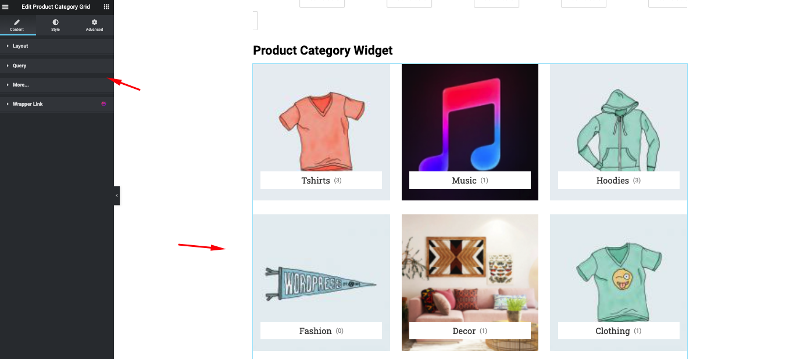Expand the Layout section
The height and width of the screenshot is (359, 811).
pyautogui.click(x=22, y=46)
